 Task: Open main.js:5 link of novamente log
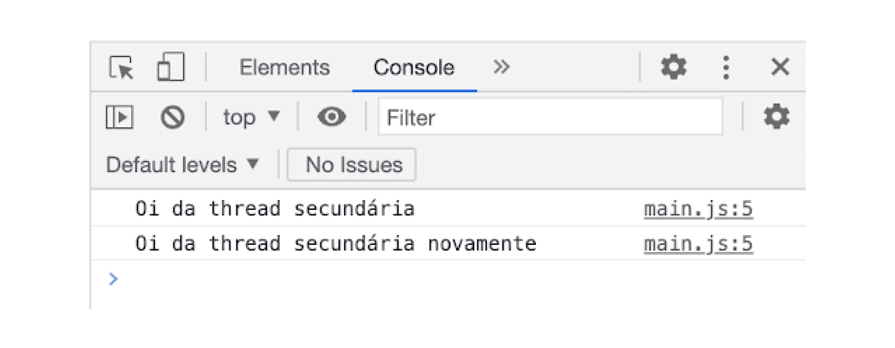click(x=698, y=244)
